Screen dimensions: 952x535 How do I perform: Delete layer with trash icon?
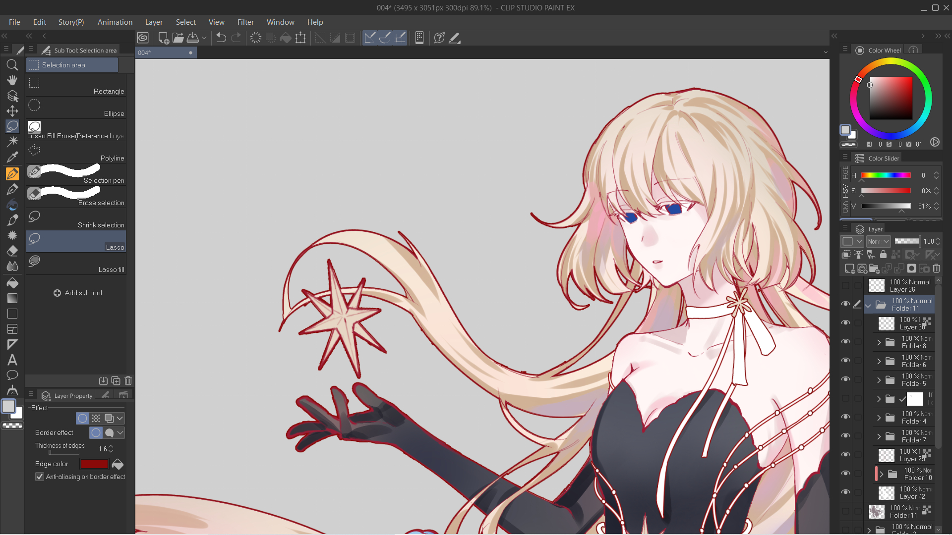937,268
